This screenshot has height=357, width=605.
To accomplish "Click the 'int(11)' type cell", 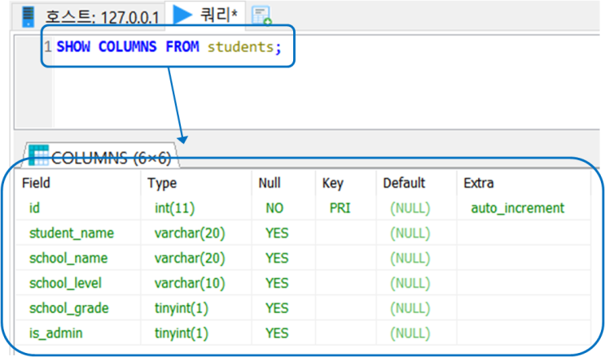I will click(196, 208).
